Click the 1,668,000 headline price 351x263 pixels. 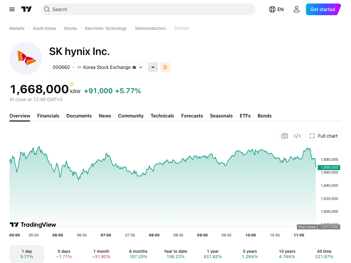pyautogui.click(x=39, y=89)
